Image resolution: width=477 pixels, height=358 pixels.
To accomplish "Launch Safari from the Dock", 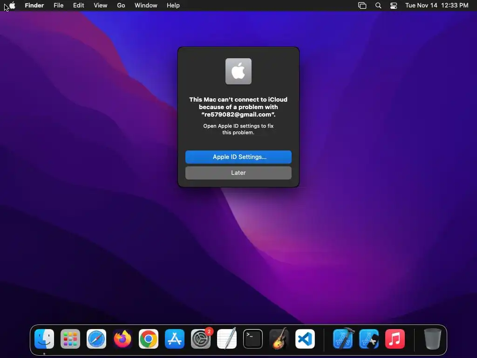I will (96, 339).
